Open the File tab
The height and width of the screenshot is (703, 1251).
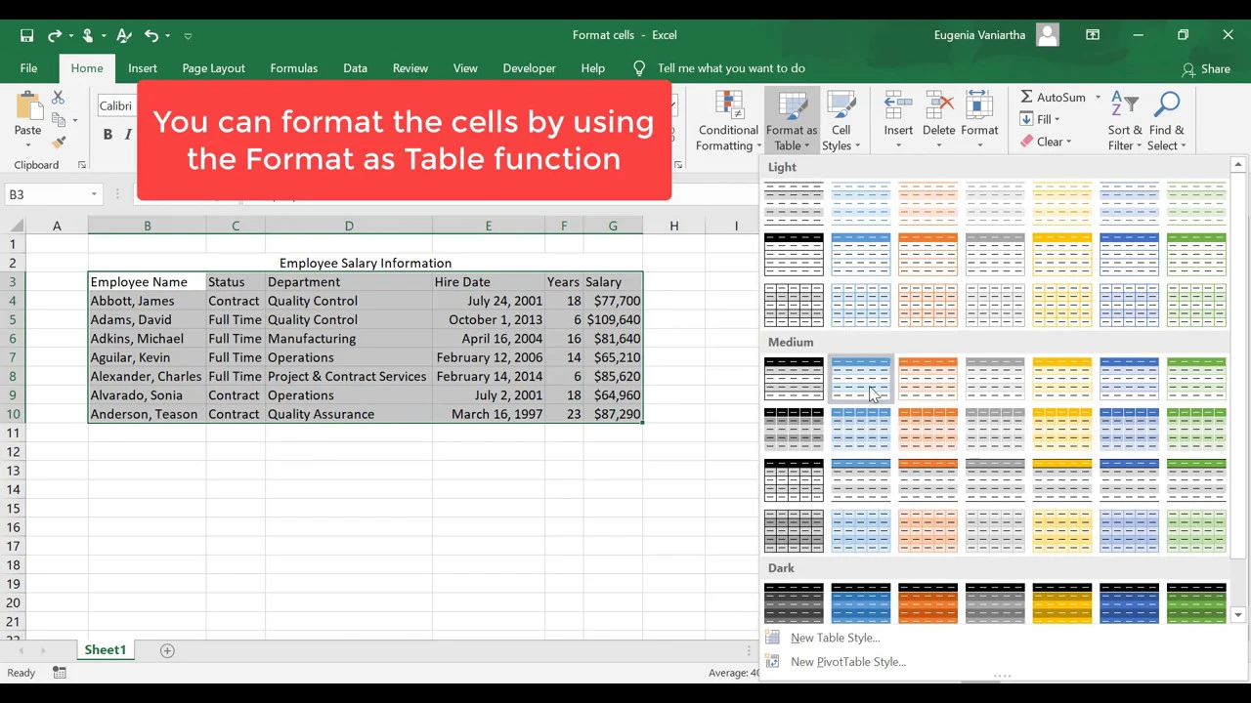(28, 68)
